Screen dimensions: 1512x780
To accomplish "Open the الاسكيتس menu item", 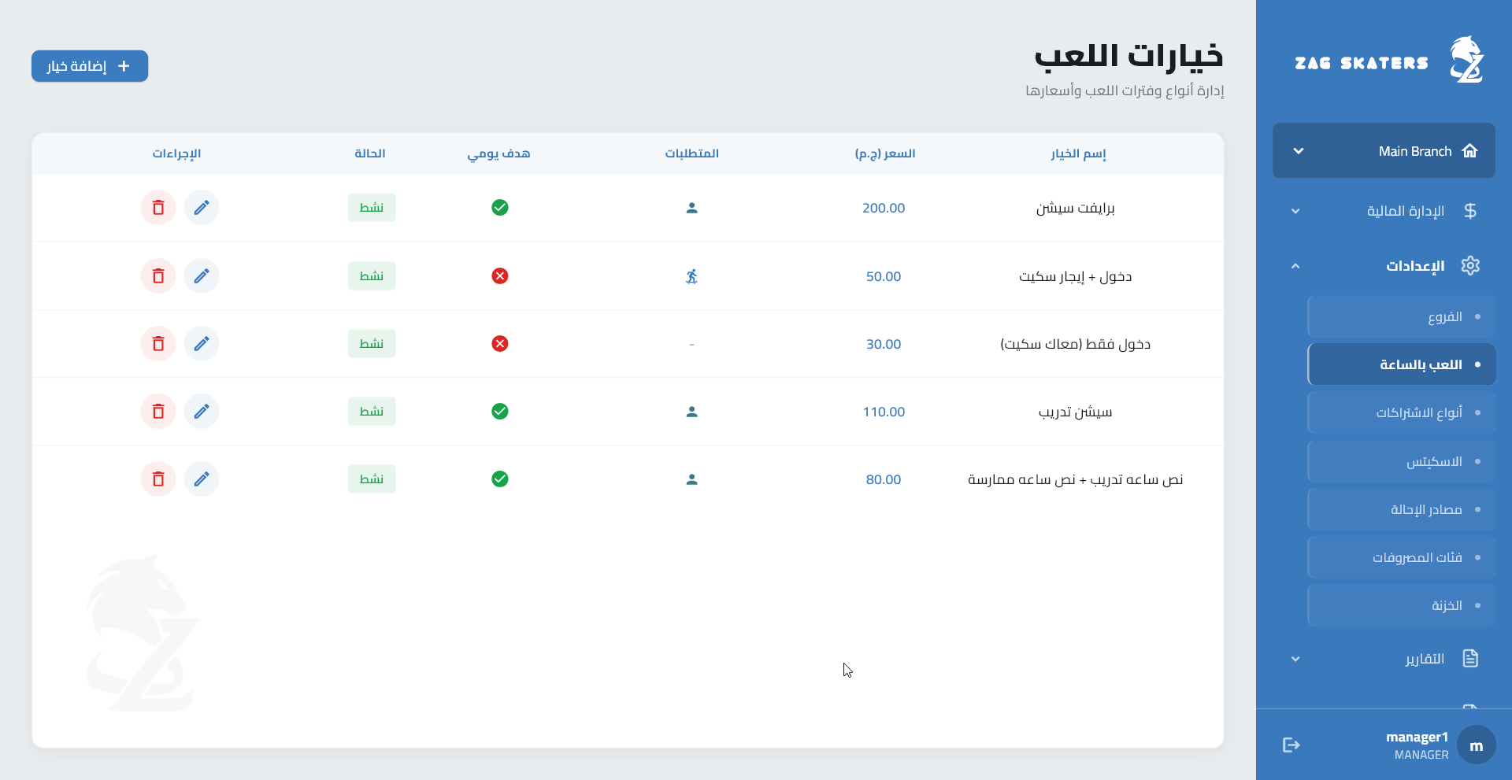I will click(x=1402, y=461).
